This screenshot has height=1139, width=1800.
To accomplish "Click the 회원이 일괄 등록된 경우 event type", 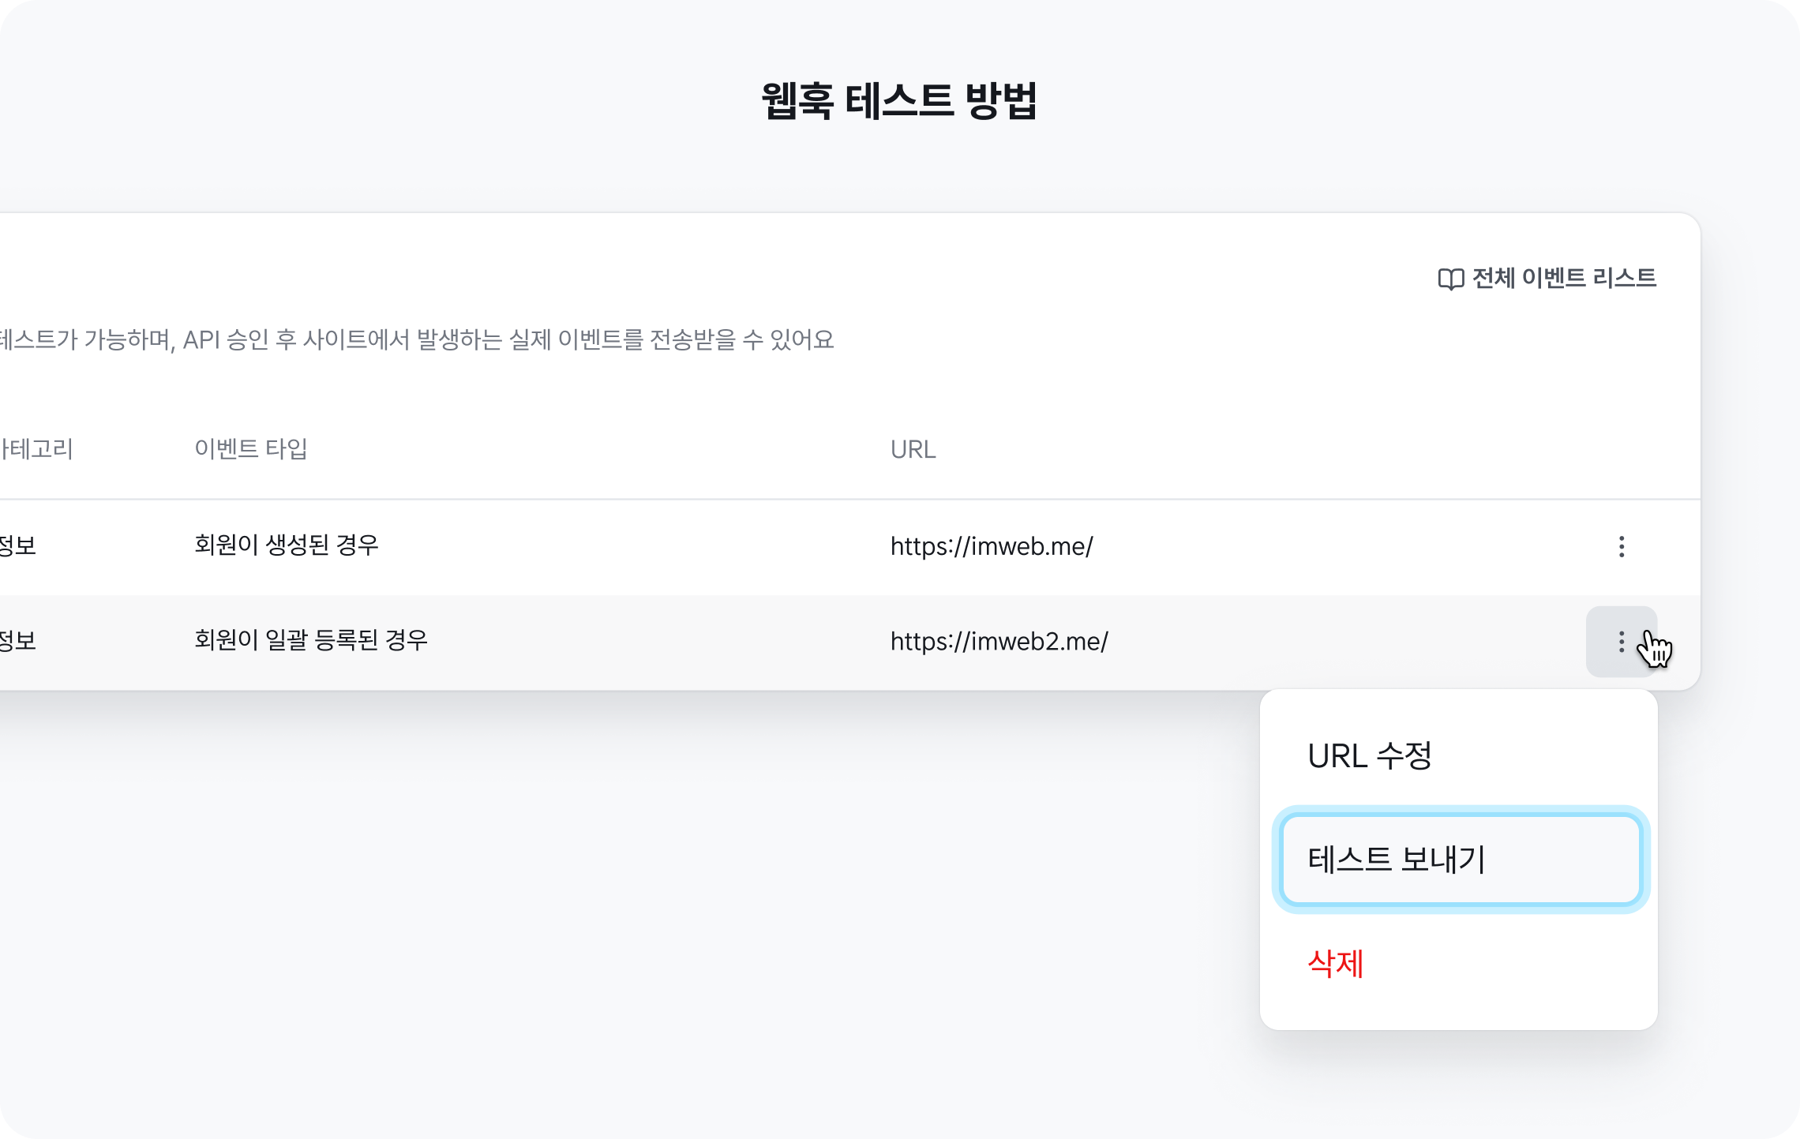I will (311, 640).
